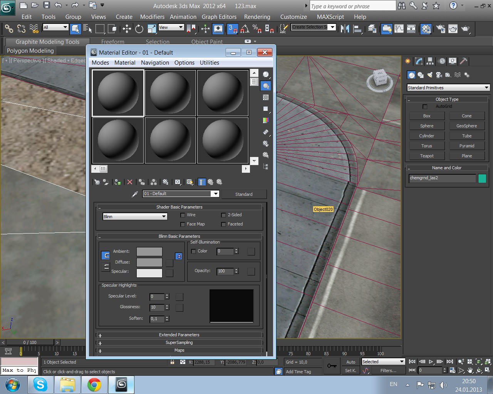The height and width of the screenshot is (394, 493).
Task: Click Go to Parent icon in Material Editor
Action: pyautogui.click(x=210, y=182)
